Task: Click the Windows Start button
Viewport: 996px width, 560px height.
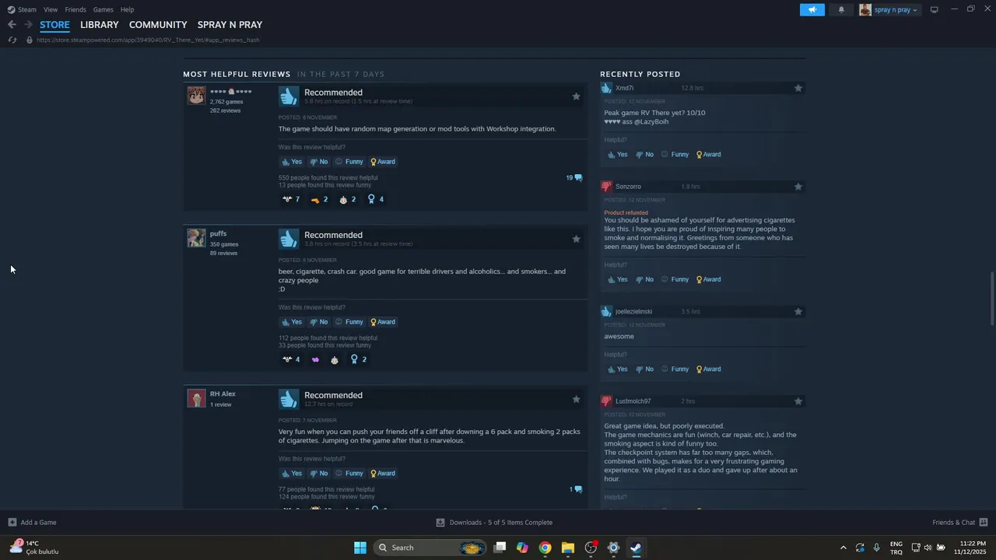Action: [x=360, y=548]
